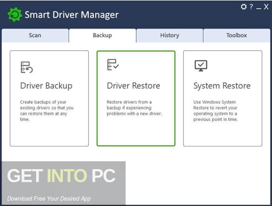Click the Smart Driver Manager title text

72,15
